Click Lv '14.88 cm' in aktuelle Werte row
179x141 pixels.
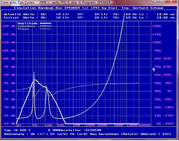(166, 14)
